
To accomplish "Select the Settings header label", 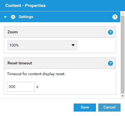I will click(x=26, y=17).
